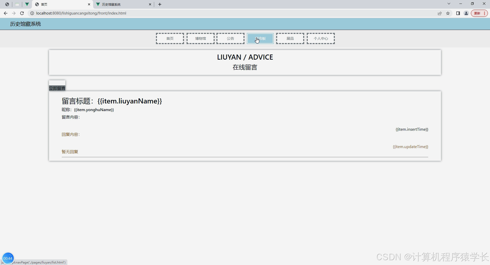
Task: Open the first pinned globe tab
Action: [7, 4]
